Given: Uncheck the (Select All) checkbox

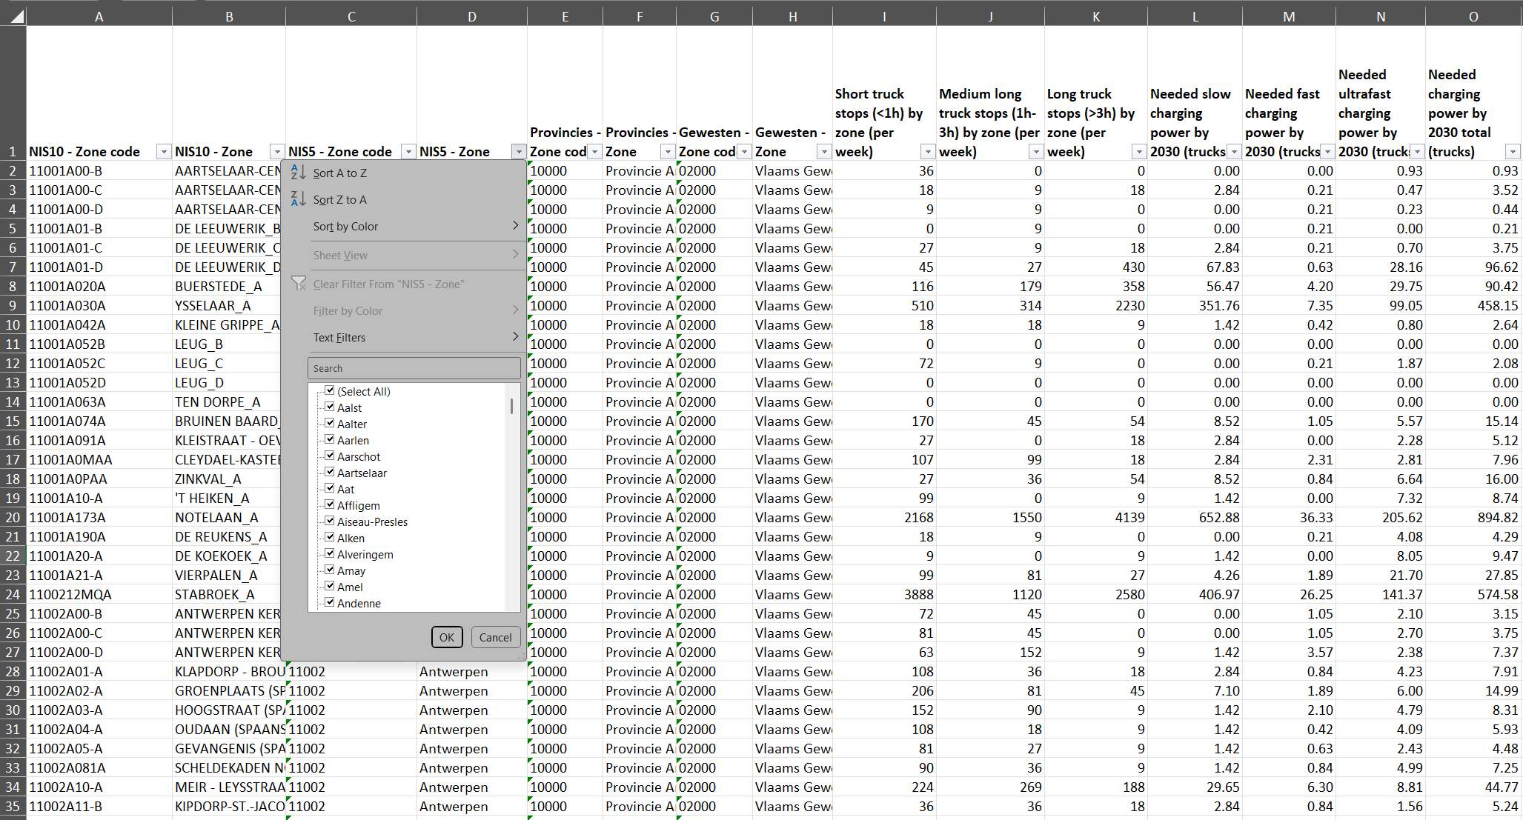Looking at the screenshot, I should point(330,390).
